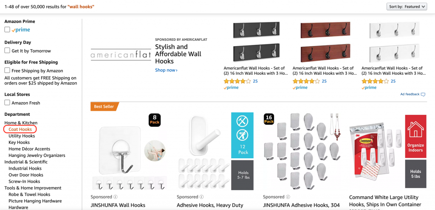Select the Coat Hooks department
Viewport: 435px width, 210px height.
click(20, 129)
